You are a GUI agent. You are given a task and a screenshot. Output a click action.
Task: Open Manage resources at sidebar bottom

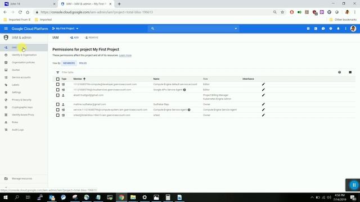tap(24, 178)
